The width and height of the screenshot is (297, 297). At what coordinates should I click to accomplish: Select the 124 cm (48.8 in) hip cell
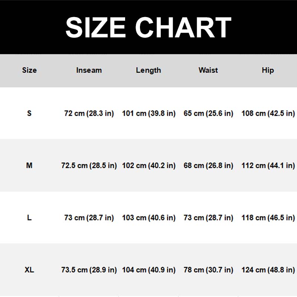pos(268,270)
